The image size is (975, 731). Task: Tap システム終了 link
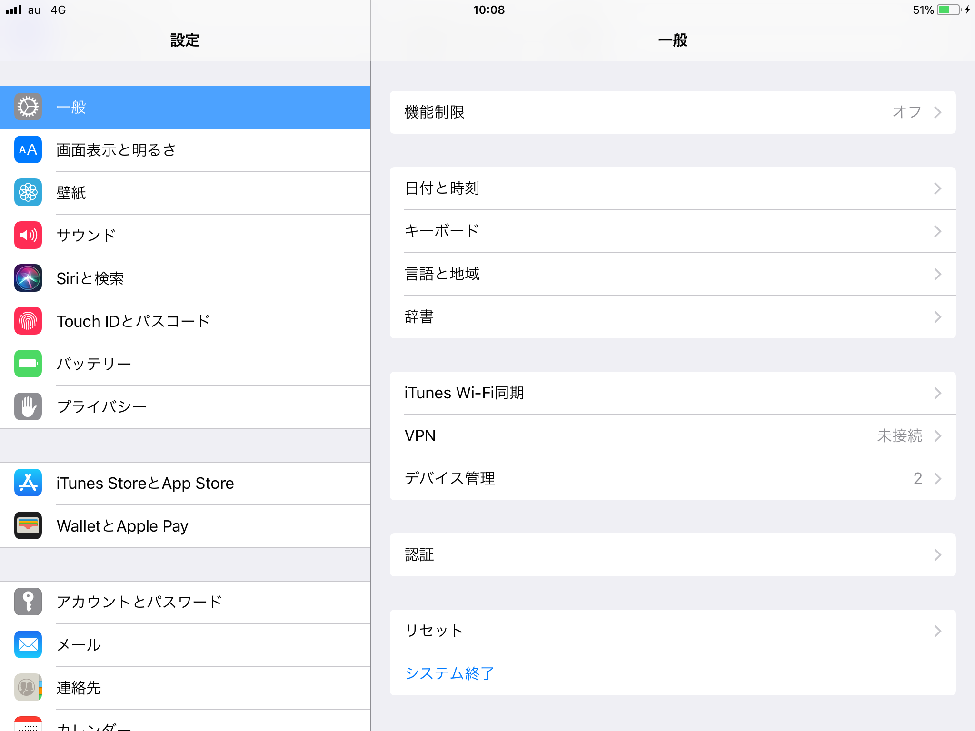(x=449, y=673)
